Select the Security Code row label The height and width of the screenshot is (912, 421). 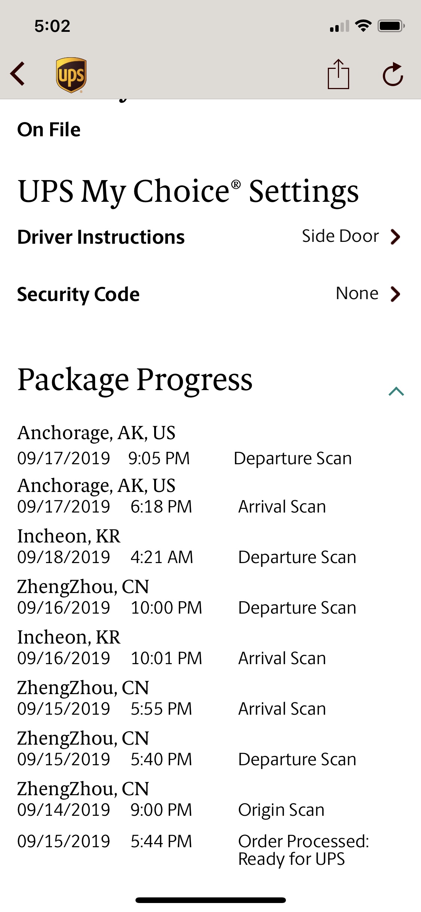[x=79, y=294]
